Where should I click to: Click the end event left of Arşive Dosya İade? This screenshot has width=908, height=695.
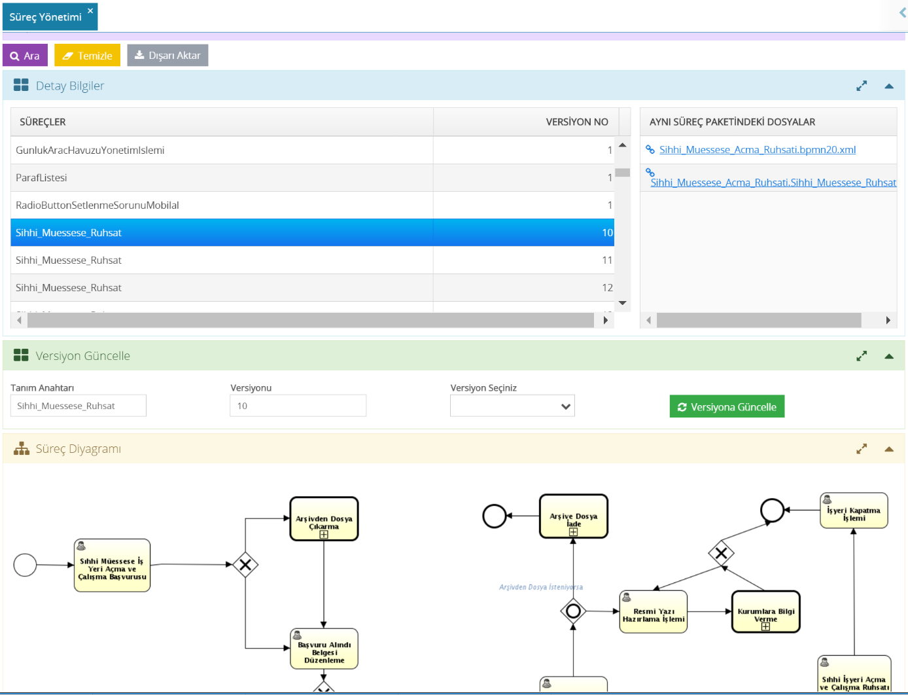[x=495, y=516]
